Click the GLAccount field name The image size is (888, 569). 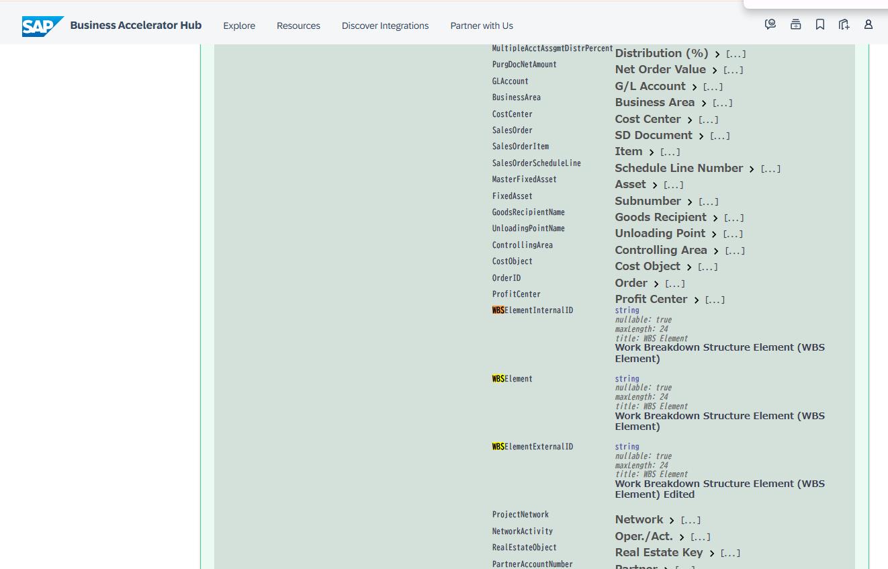(x=510, y=81)
